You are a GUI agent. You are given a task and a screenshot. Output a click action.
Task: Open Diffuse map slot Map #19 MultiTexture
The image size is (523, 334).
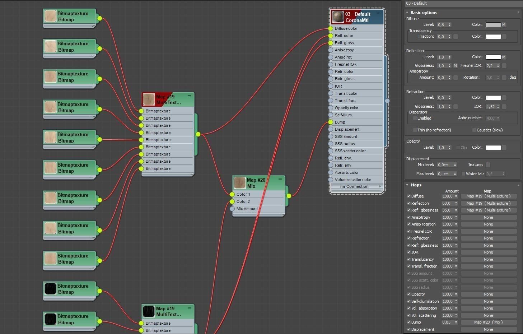pyautogui.click(x=489, y=196)
